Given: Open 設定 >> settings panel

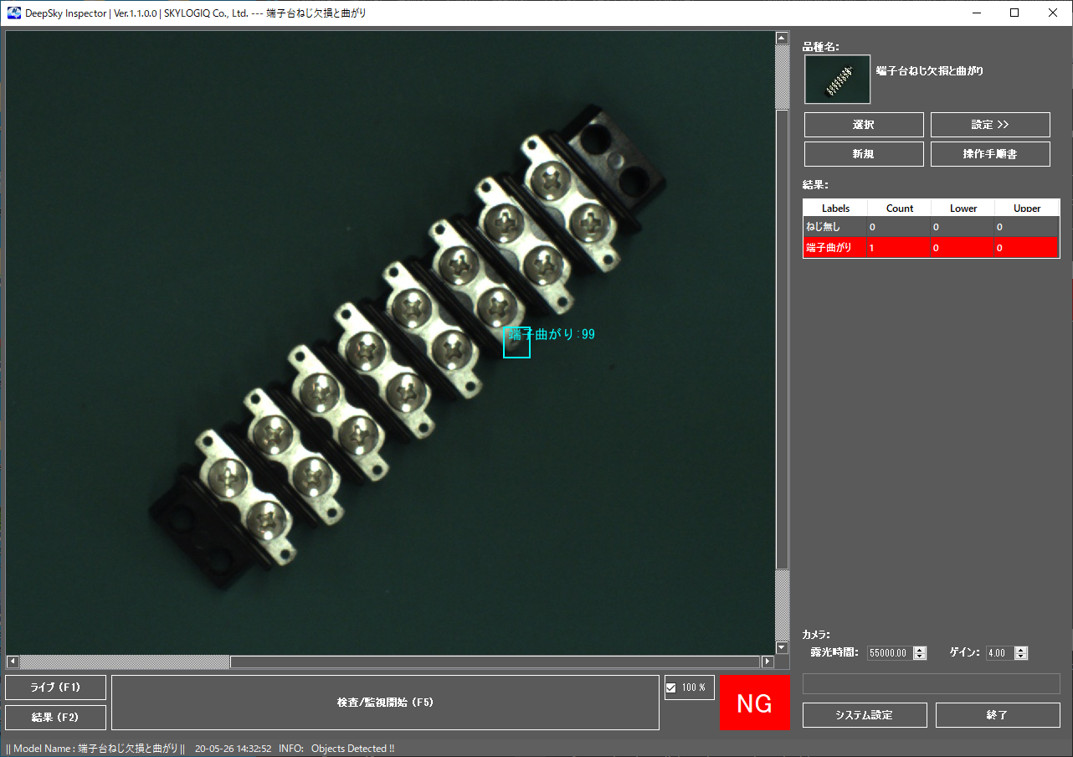Looking at the screenshot, I should click(x=990, y=125).
